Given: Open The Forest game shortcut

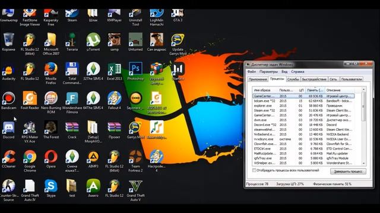Looking at the screenshot, I should pyautogui.click(x=51, y=130).
